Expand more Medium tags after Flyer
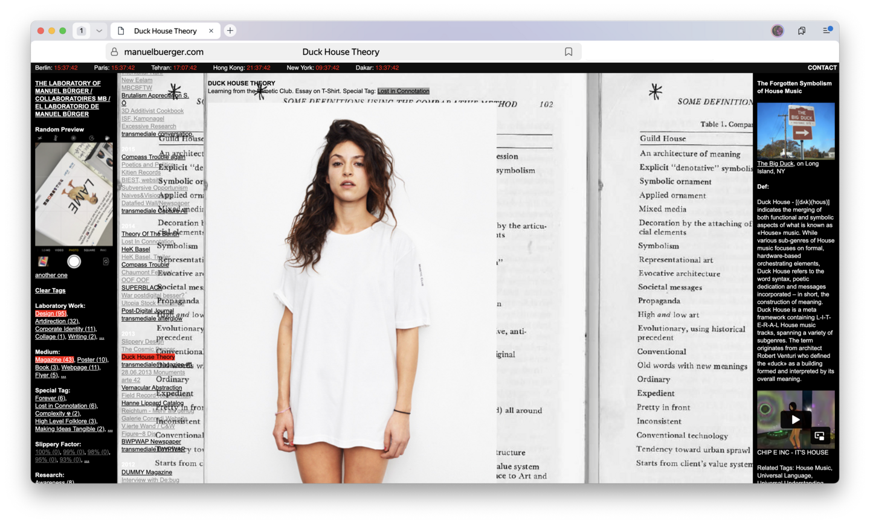Screen dimensions: 870x524 coord(63,375)
